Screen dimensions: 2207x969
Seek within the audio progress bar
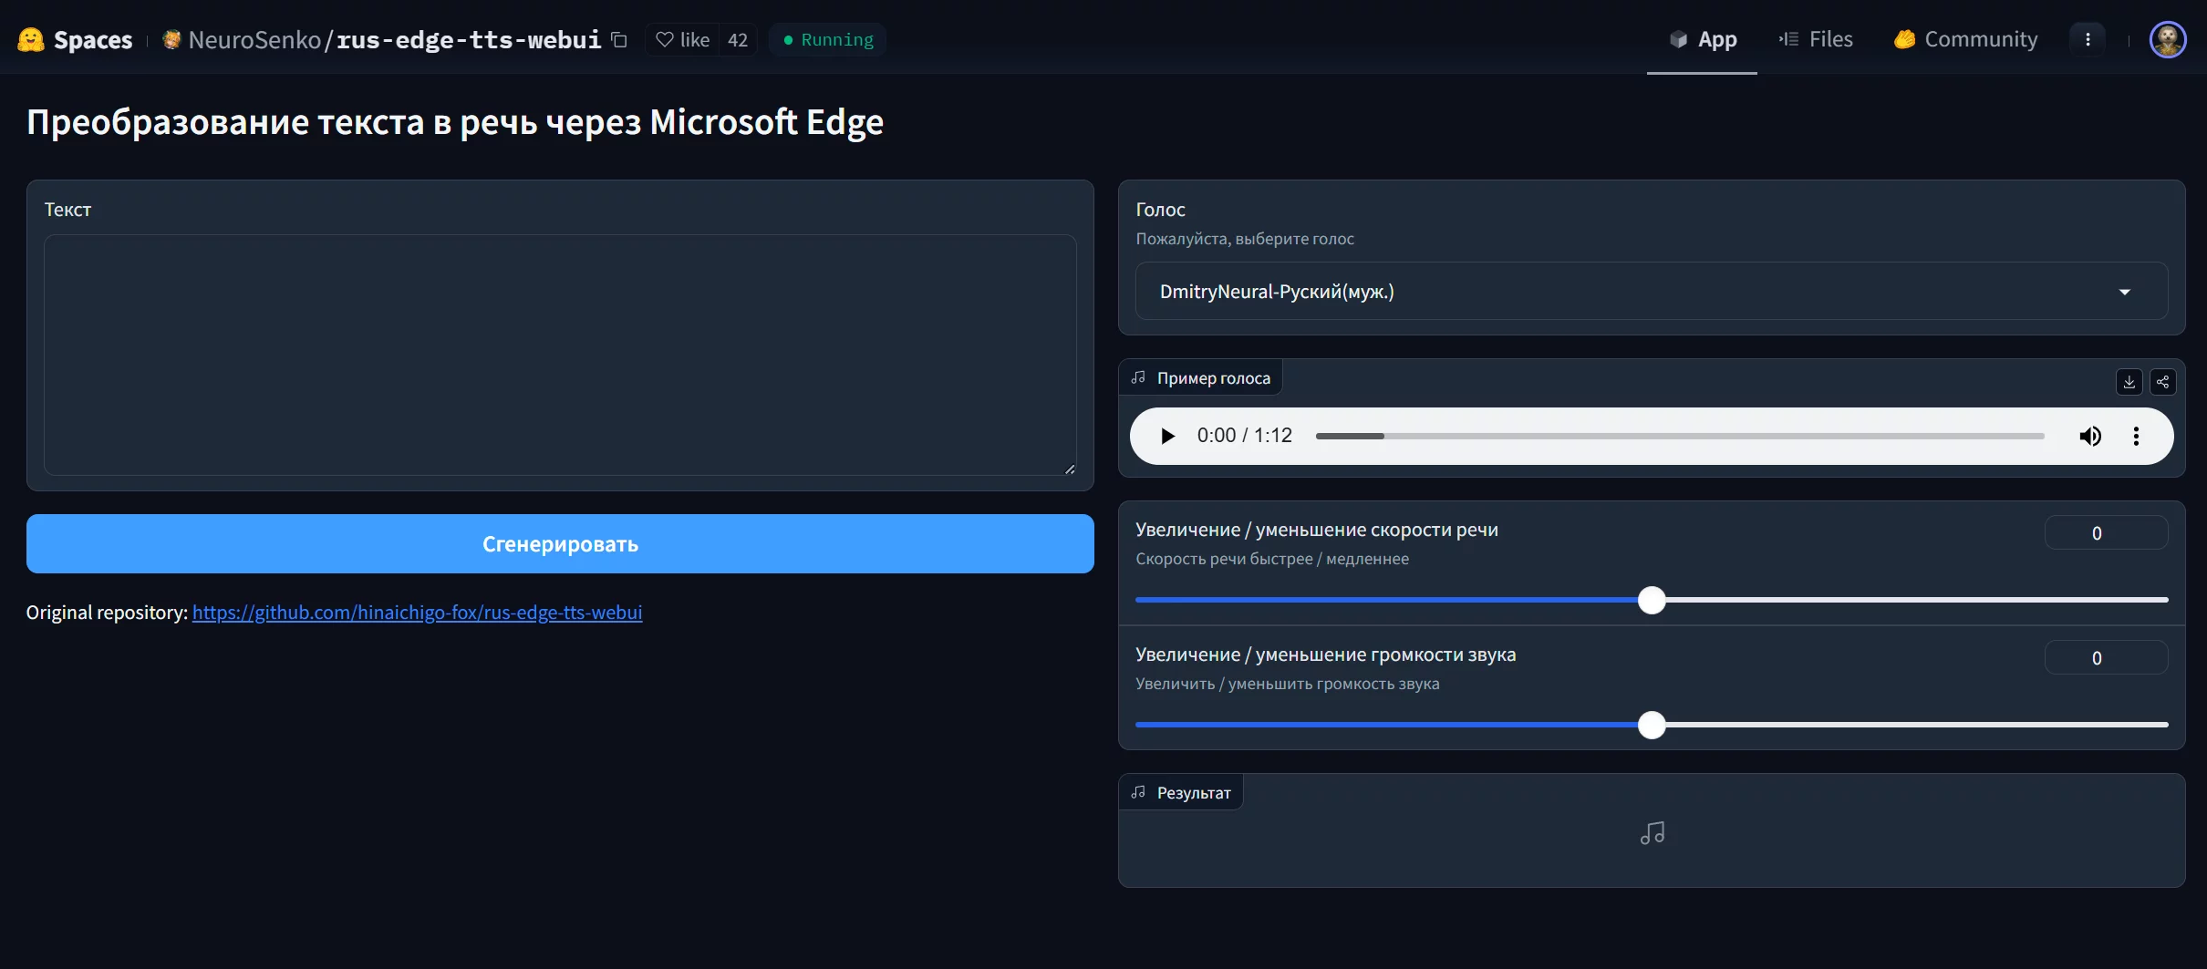click(1680, 436)
